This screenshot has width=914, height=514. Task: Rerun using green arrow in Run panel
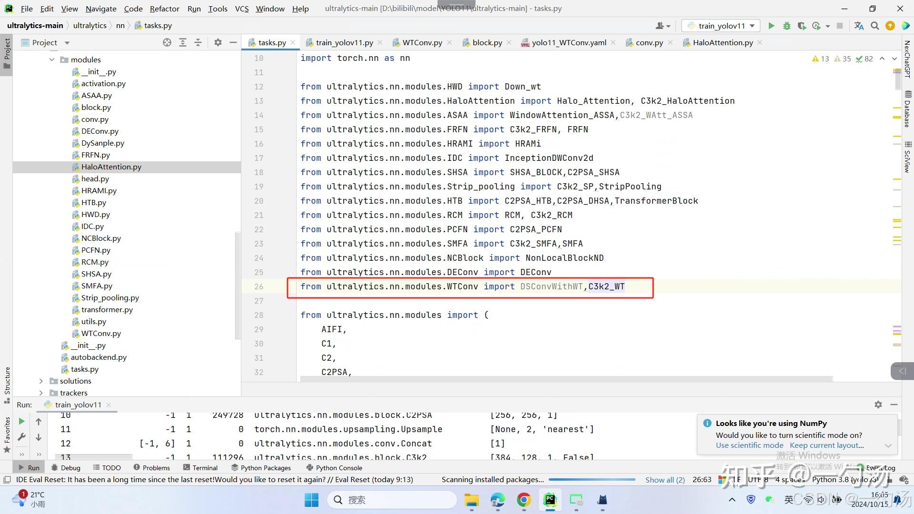point(21,421)
